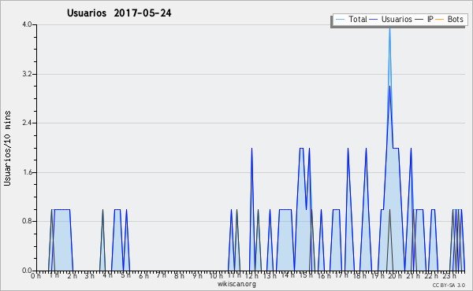Click the 4.0 y-axis label
Viewport: 473px width, 291px height.
coord(27,24)
